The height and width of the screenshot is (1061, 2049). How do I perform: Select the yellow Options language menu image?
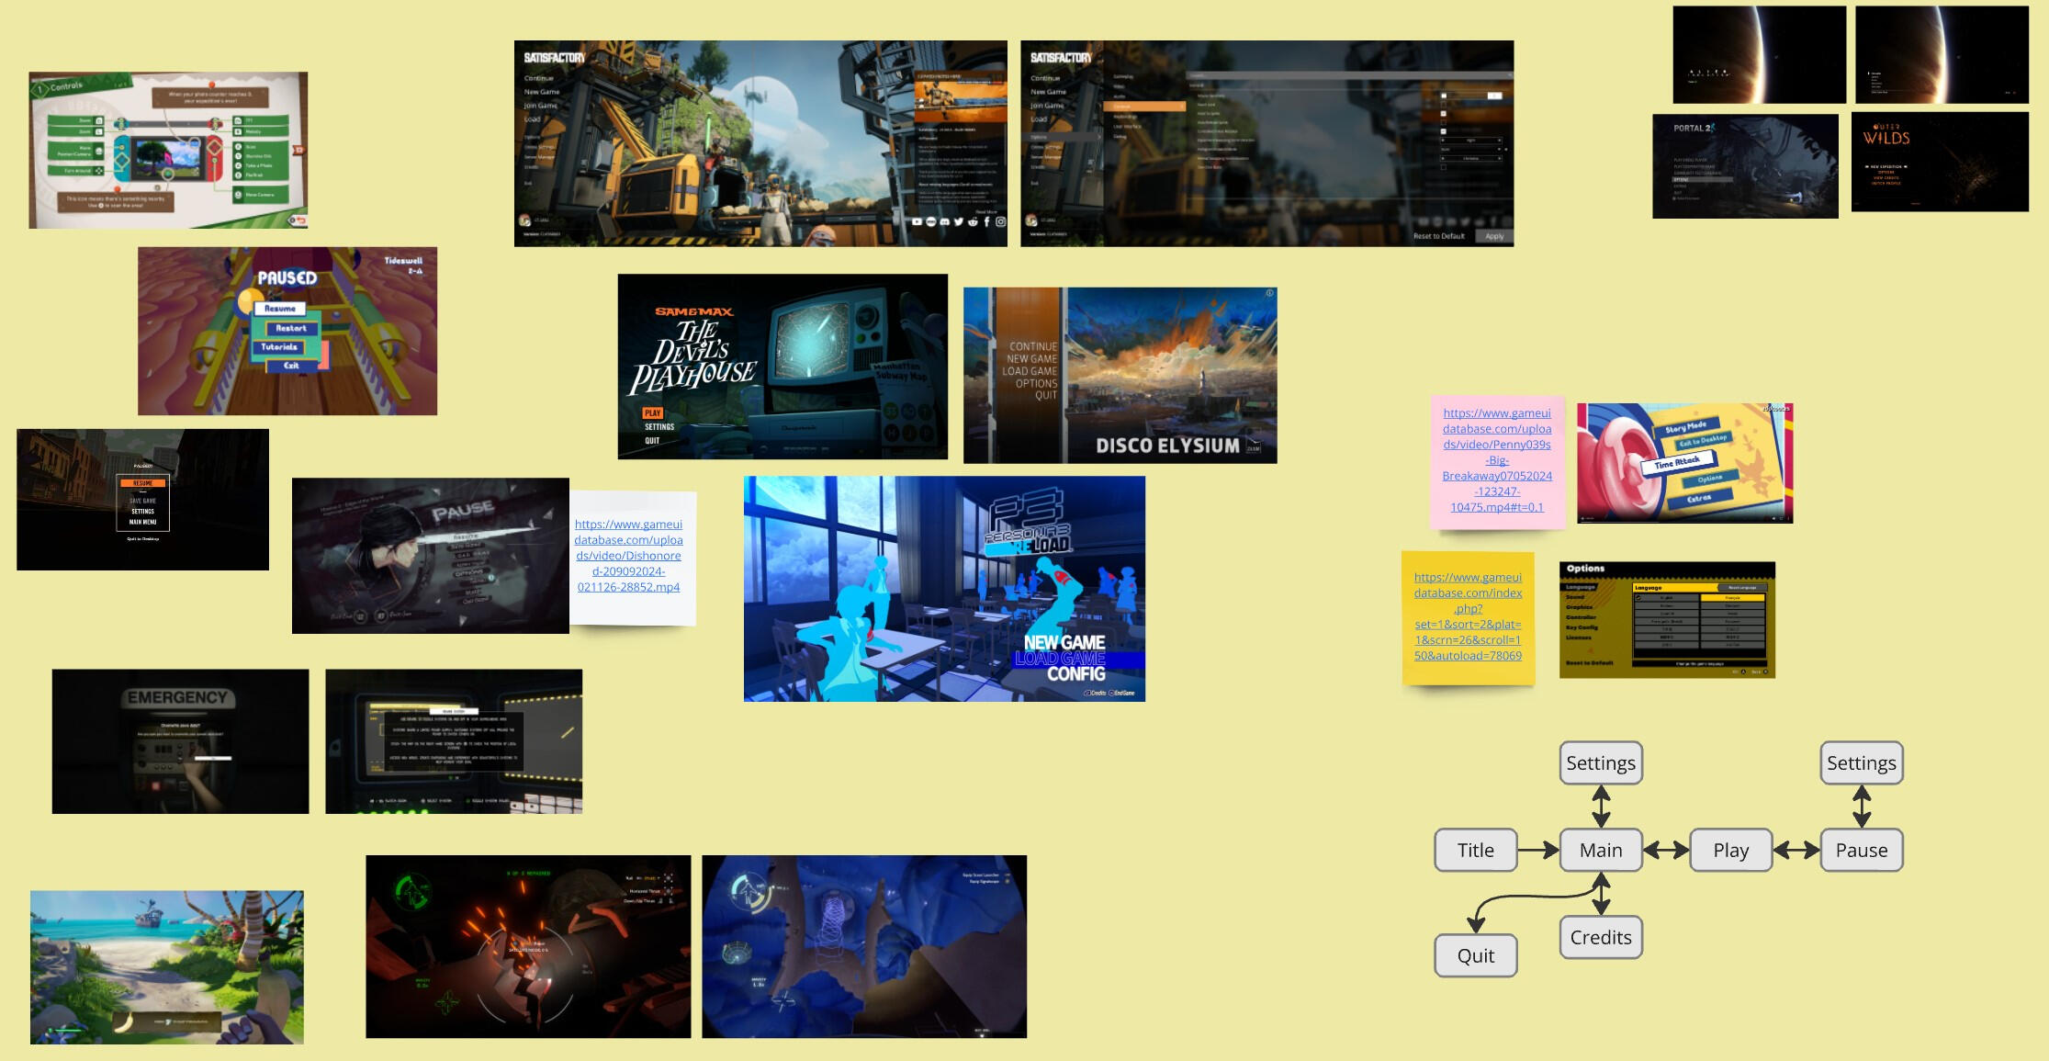(1667, 620)
